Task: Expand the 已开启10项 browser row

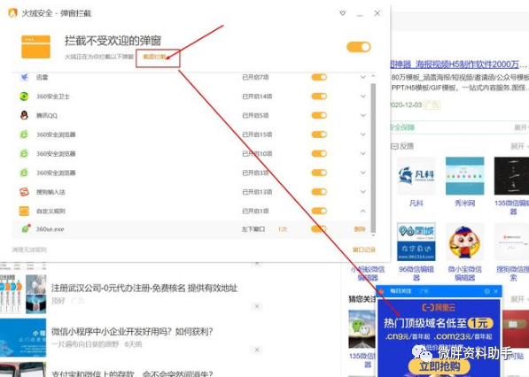Action: coord(363,154)
